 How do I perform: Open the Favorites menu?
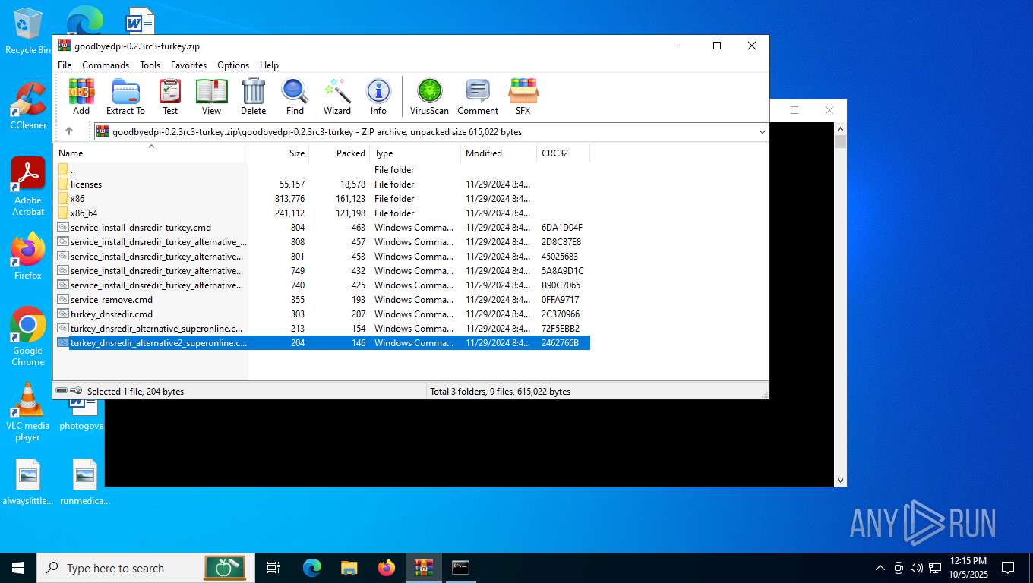188,65
